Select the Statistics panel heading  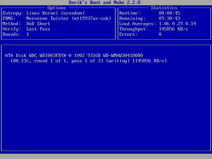pyautogui.click(x=164, y=8)
